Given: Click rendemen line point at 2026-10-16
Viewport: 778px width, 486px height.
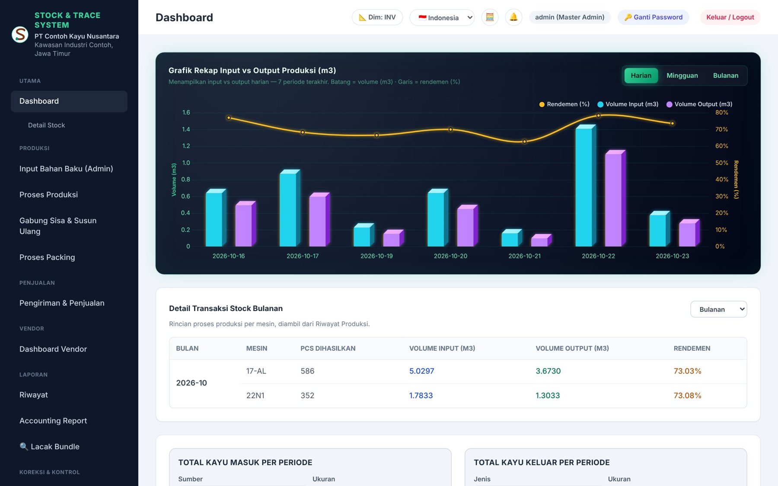Looking at the screenshot, I should pos(229,118).
